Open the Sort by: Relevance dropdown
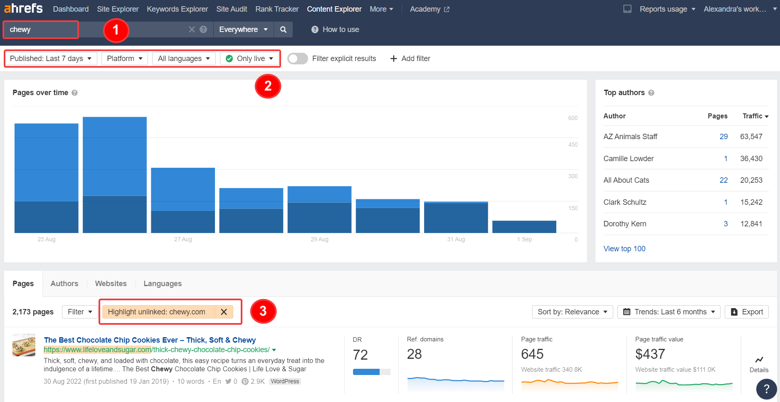 click(x=572, y=312)
